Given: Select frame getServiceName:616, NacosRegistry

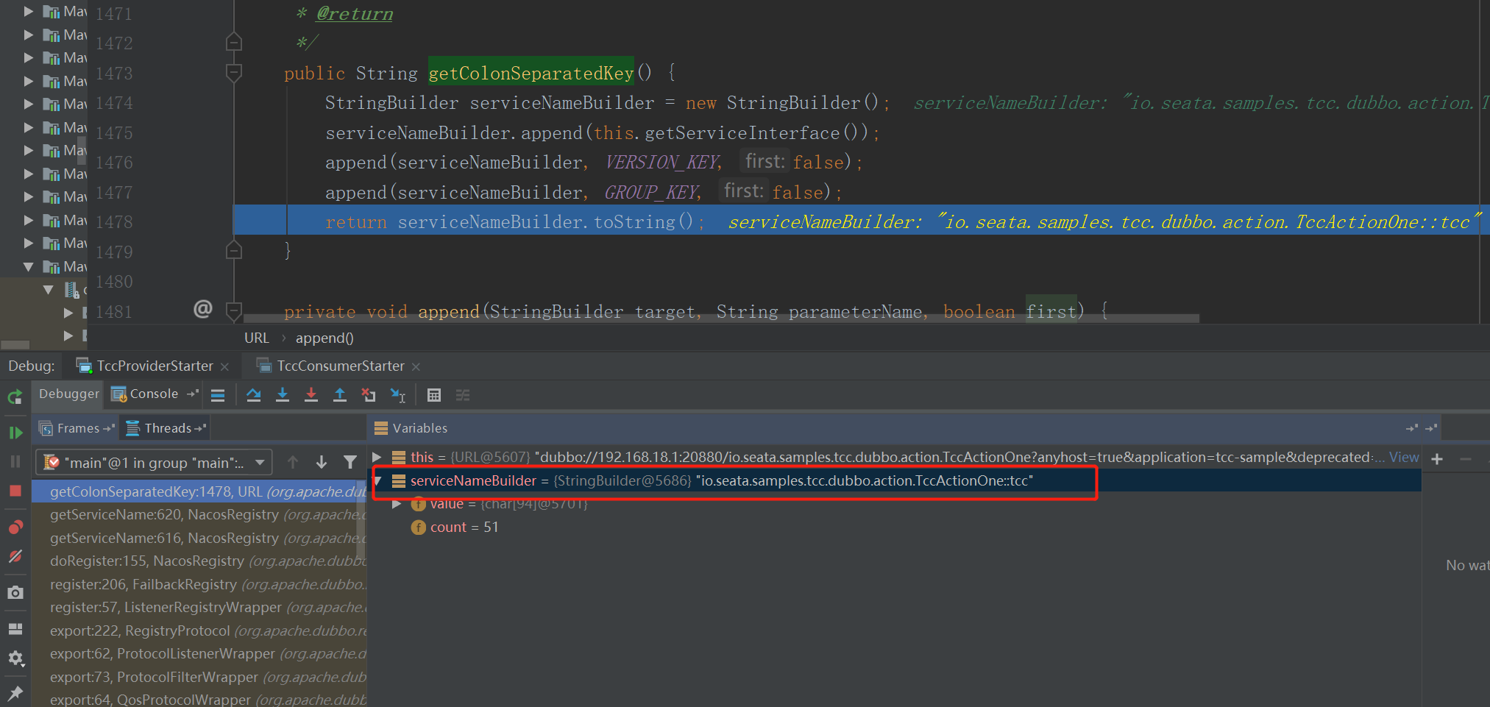Looking at the screenshot, I should tap(199, 539).
